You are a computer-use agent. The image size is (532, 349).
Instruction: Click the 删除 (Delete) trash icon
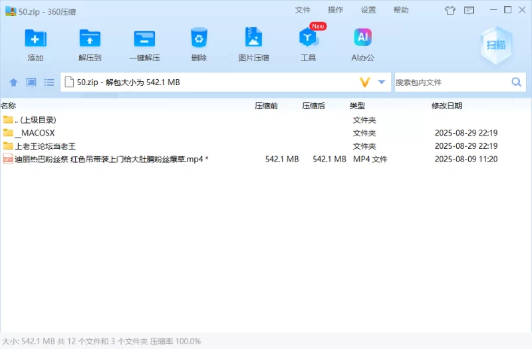(199, 38)
